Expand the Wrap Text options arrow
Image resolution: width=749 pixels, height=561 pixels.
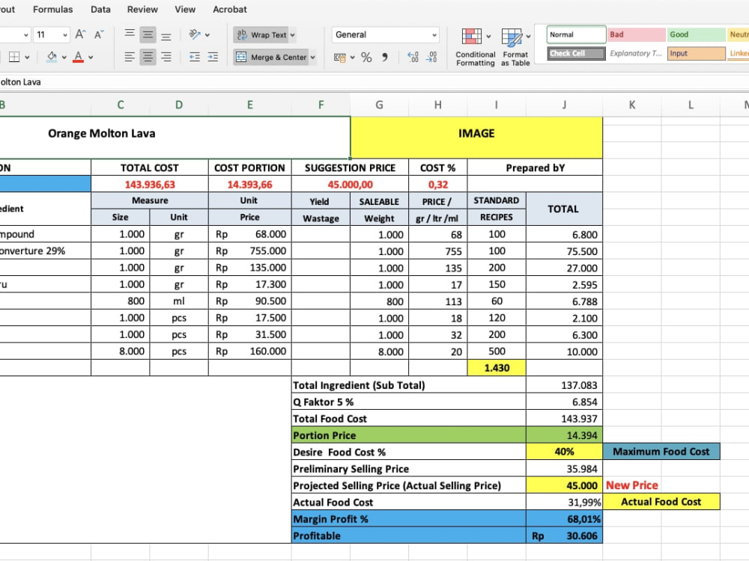point(292,35)
